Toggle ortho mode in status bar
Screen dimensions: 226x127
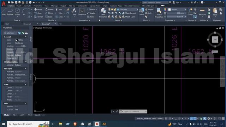176,119
